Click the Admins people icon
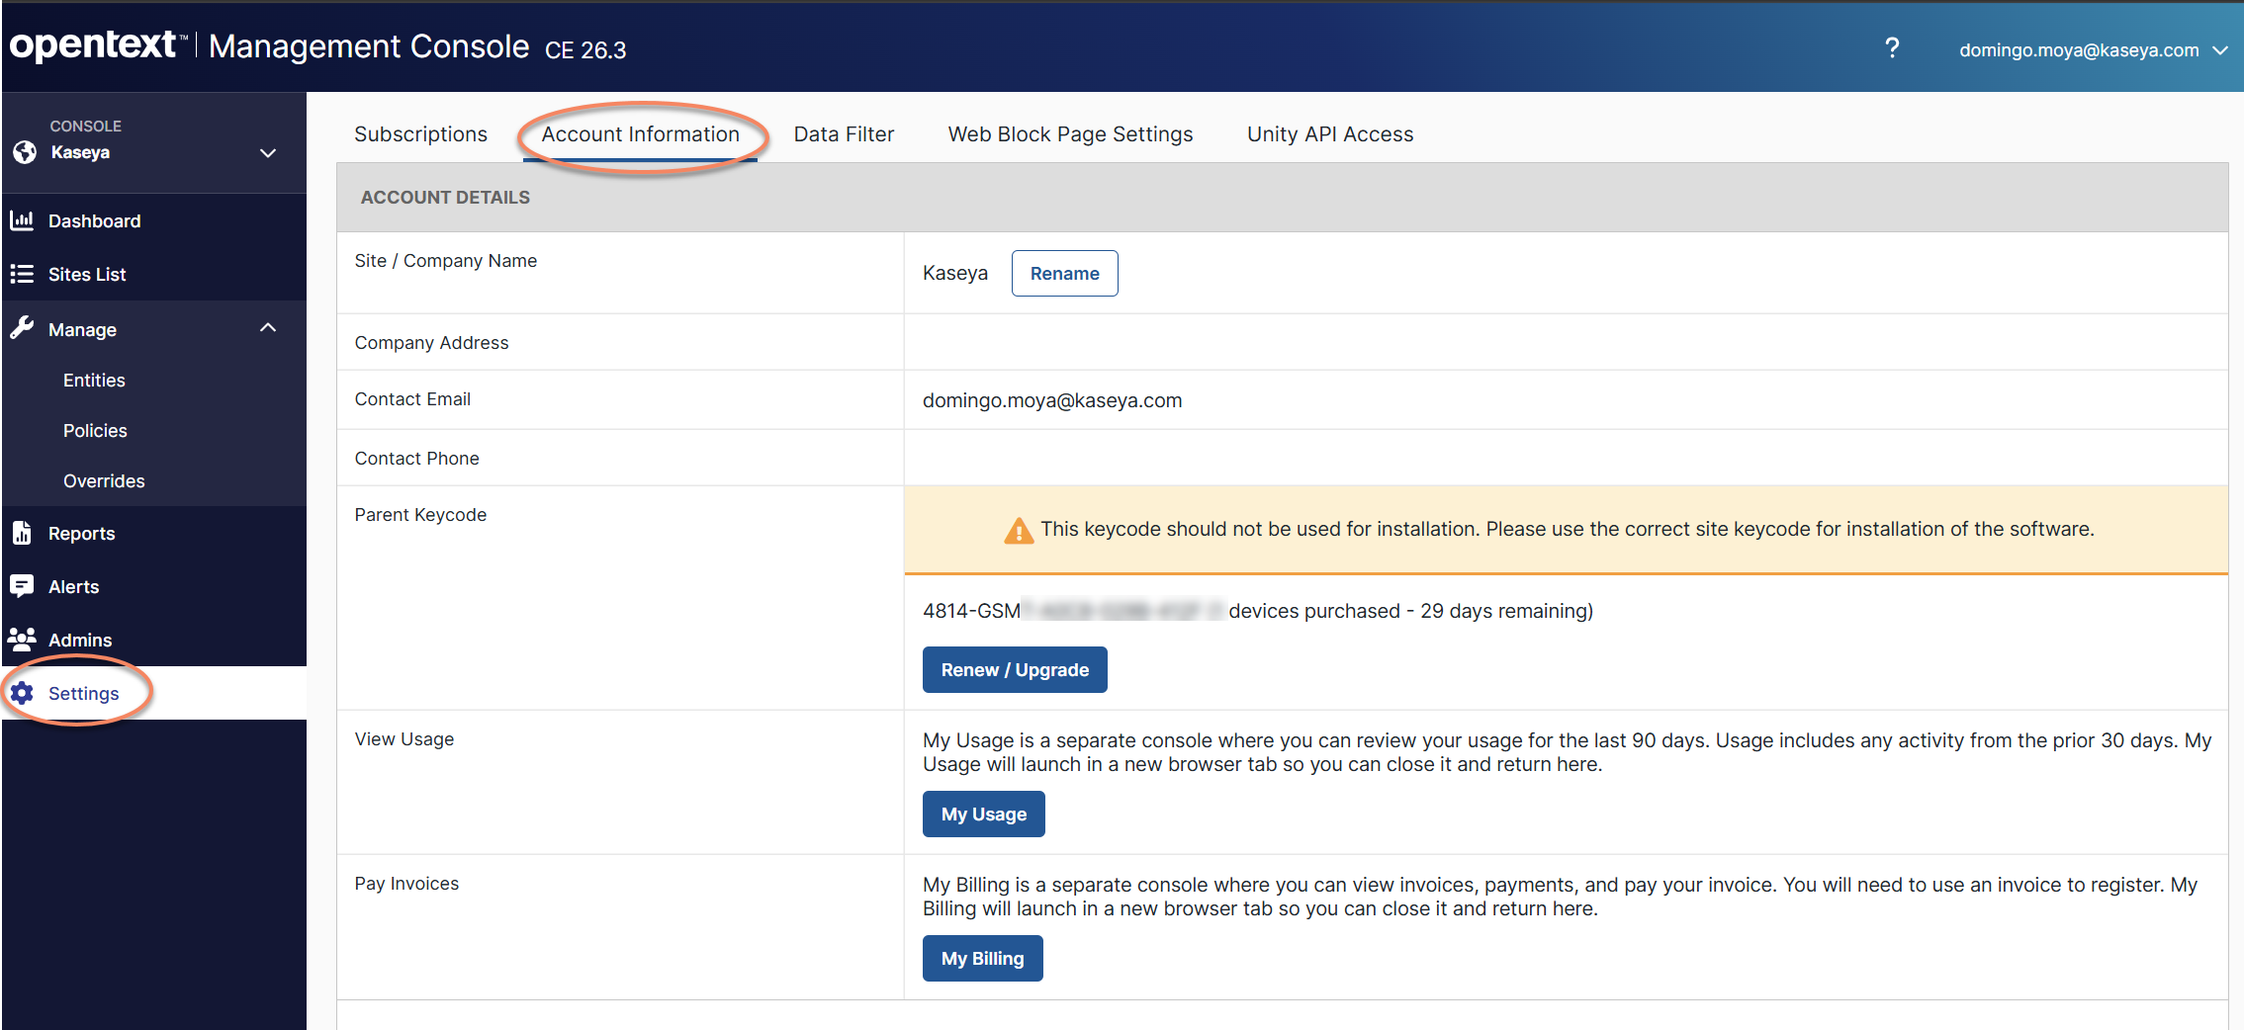 coord(22,639)
